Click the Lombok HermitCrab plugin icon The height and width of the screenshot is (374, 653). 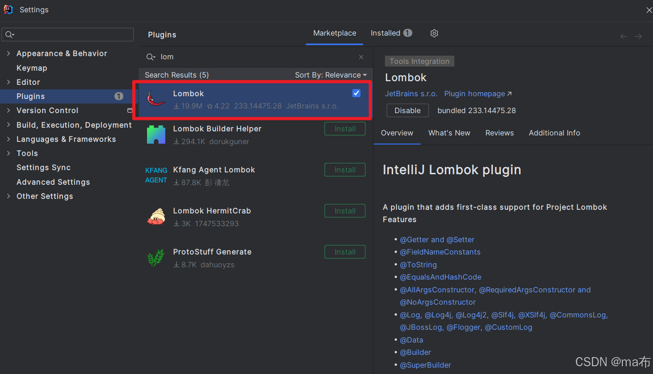click(156, 216)
